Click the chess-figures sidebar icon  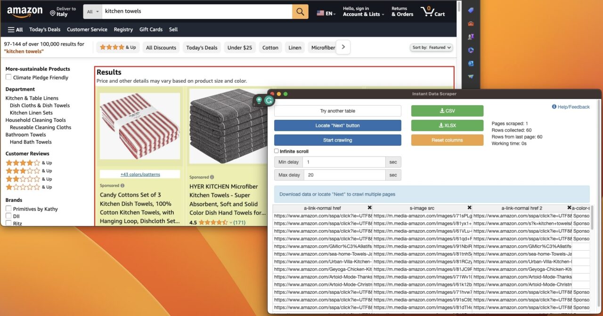pos(471,37)
